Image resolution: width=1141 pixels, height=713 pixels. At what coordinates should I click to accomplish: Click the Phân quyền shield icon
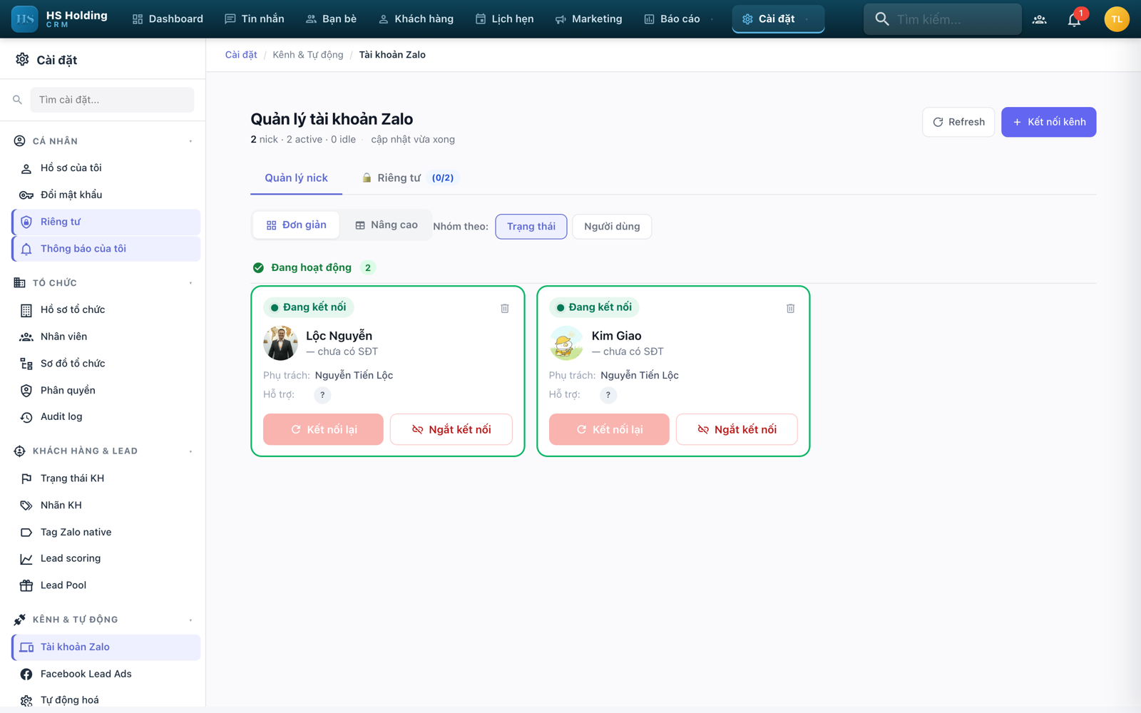[x=26, y=391]
